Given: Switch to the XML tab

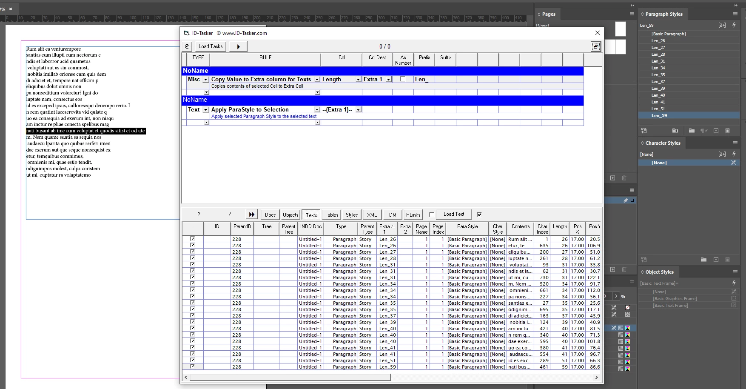Looking at the screenshot, I should tap(372, 215).
